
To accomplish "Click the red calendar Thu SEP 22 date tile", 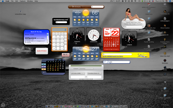I will [111, 33].
